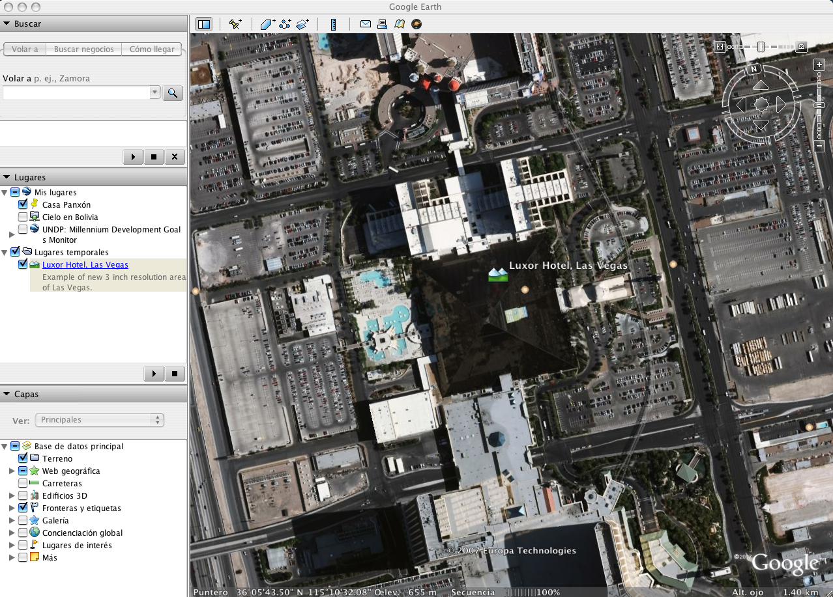Switch to the Volar a tab
The image size is (833, 597).
click(25, 49)
